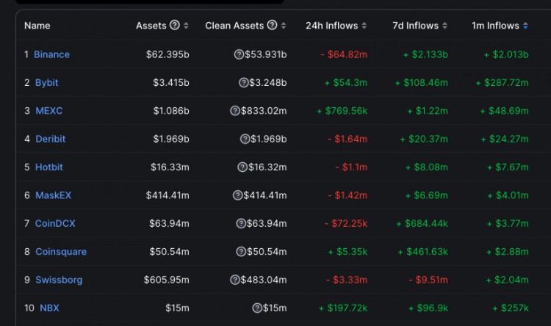Open the Bybit exchange link

click(46, 83)
